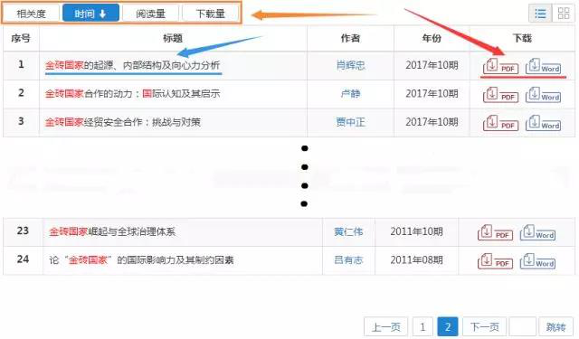This screenshot has height=339, width=579.
Task: View author 黄仁伟's page
Action: pyautogui.click(x=348, y=231)
